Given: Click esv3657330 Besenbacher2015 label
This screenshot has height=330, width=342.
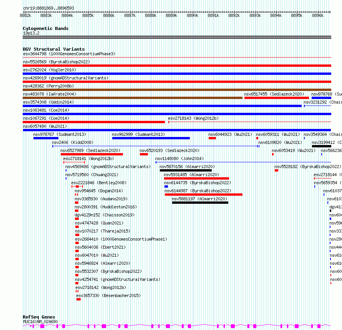Looking at the screenshot, I should [x=108, y=295].
